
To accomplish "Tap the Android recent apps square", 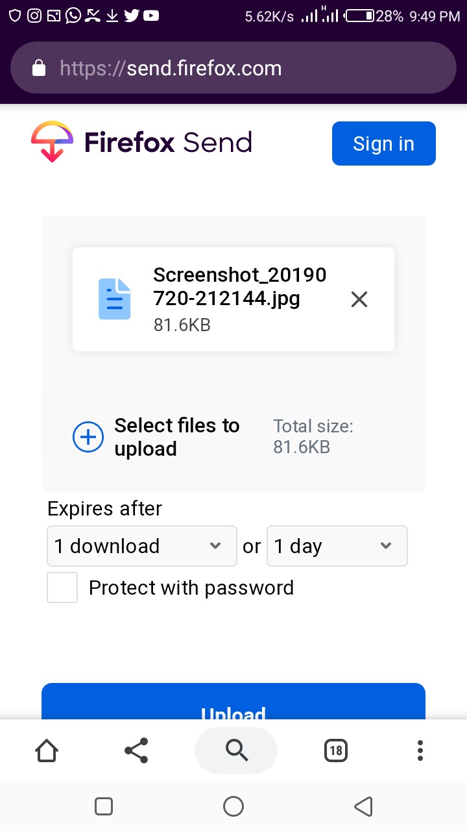I will pos(104,806).
